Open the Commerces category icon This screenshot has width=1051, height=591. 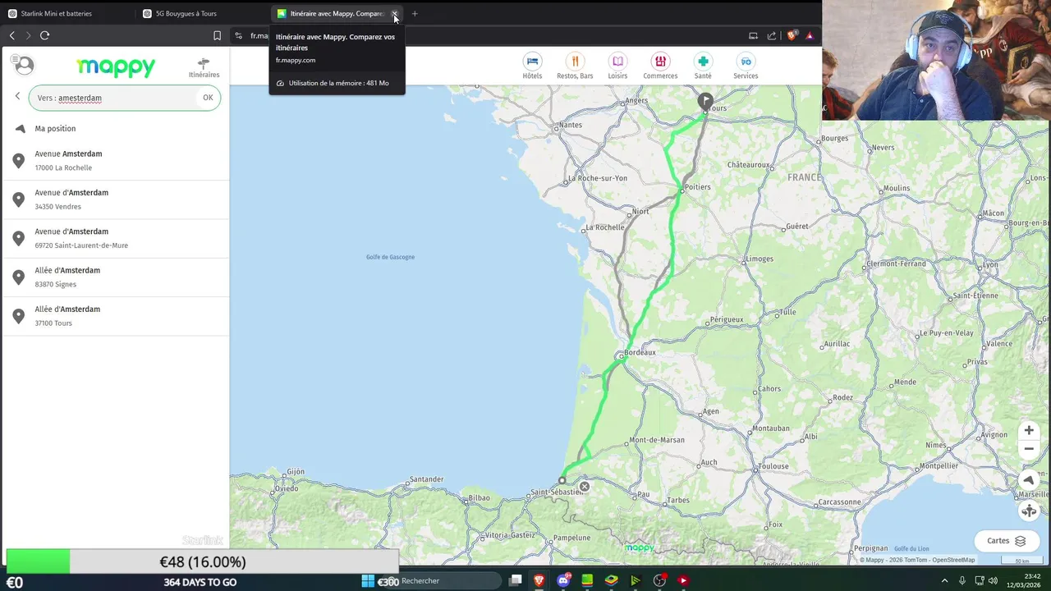tap(660, 62)
